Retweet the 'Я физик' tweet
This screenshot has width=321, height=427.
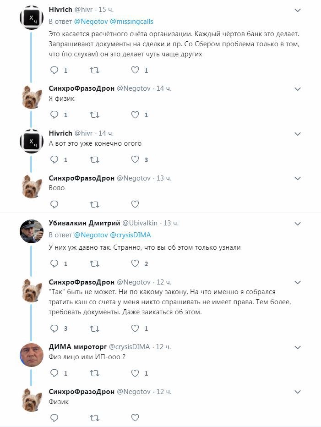(x=94, y=115)
